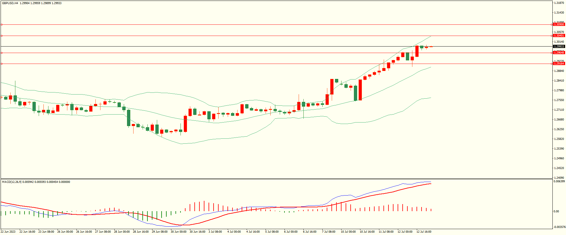Image resolution: width=566 pixels, height=235 pixels.
Task: Grab the left handle of the 1.30900 line
Action: 1,24
